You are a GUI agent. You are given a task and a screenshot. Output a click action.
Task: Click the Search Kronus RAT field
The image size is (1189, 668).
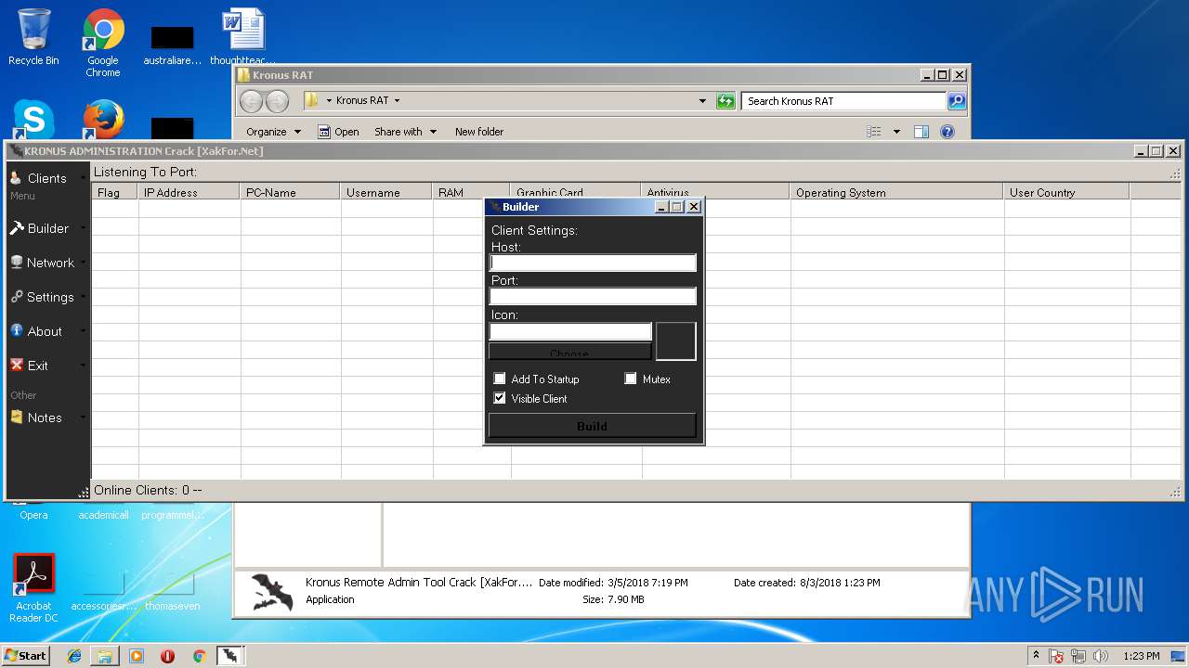click(844, 101)
